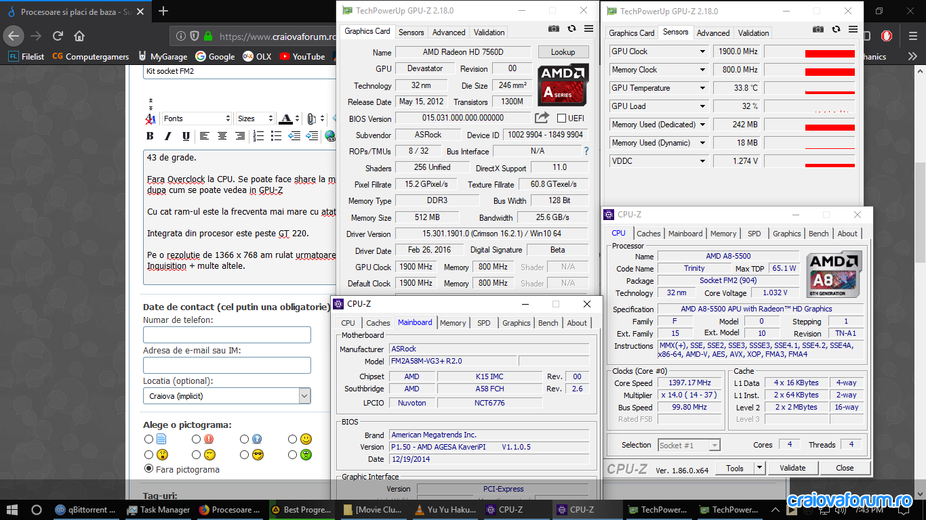Image resolution: width=926 pixels, height=520 pixels.
Task: Select the Fara pictograma radio button
Action: (148, 469)
